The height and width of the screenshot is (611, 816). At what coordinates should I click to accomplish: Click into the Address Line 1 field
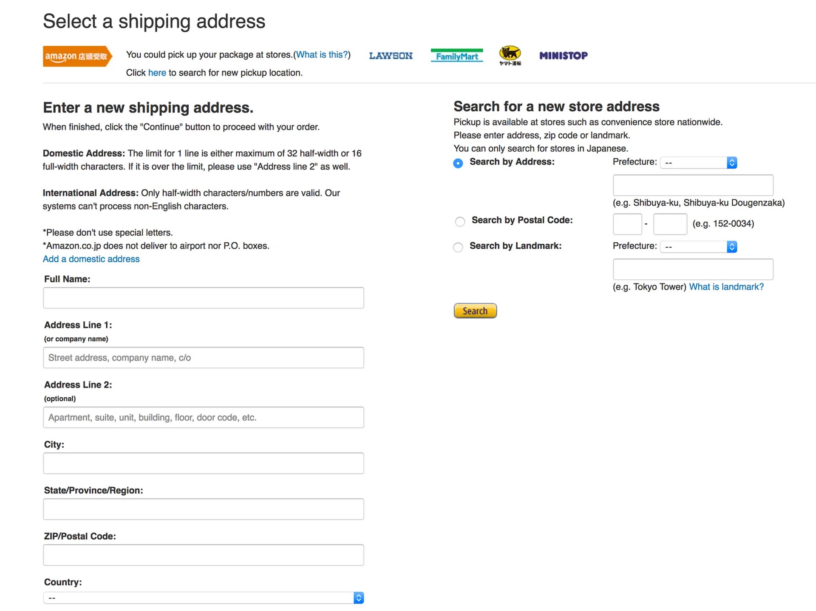203,358
